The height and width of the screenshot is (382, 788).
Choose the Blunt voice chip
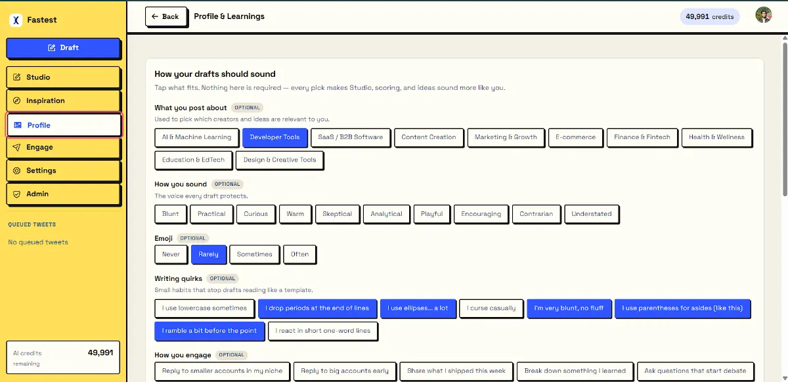click(170, 214)
